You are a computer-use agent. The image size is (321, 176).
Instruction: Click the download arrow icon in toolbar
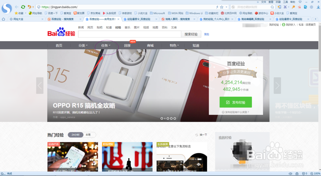[318, 7]
